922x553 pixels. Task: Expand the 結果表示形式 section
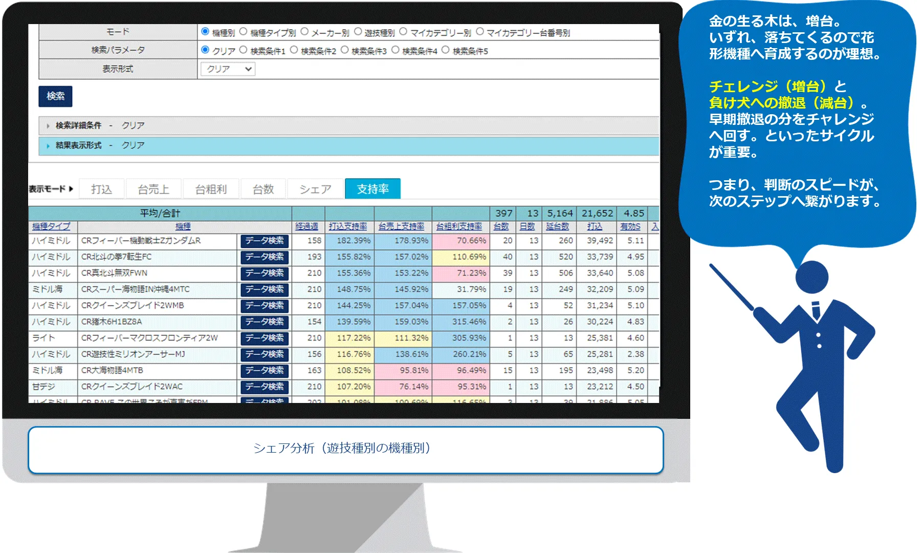[x=78, y=145]
